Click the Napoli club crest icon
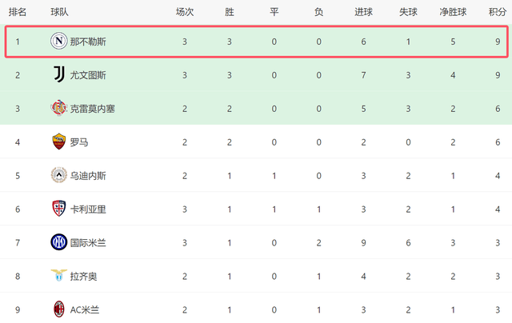The height and width of the screenshot is (323, 512). pyautogui.click(x=58, y=41)
